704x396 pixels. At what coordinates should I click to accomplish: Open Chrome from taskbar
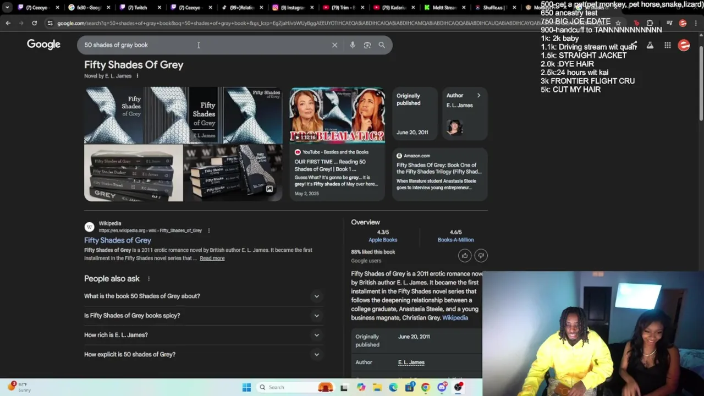(426, 387)
